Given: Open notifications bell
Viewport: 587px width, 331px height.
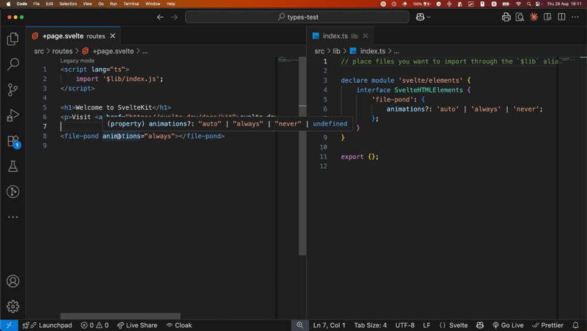Looking at the screenshot, I should (x=575, y=325).
